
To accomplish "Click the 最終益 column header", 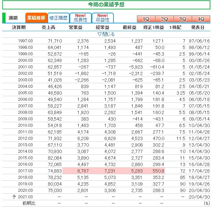I will (x=129, y=27).
